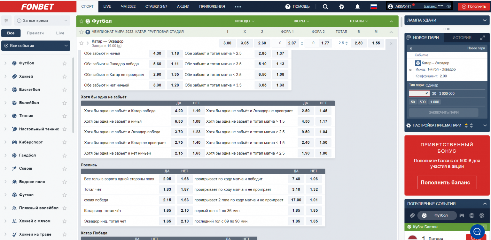Collapse the green Футбол section header

coord(391,21)
